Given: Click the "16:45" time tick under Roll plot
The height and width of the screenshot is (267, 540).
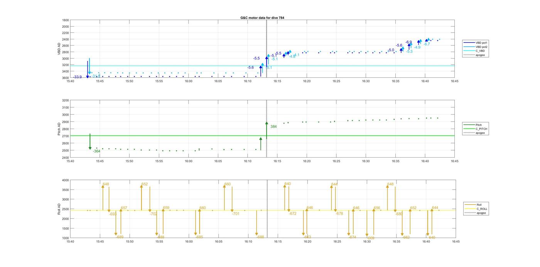Looking at the screenshot, I should click(456, 242).
